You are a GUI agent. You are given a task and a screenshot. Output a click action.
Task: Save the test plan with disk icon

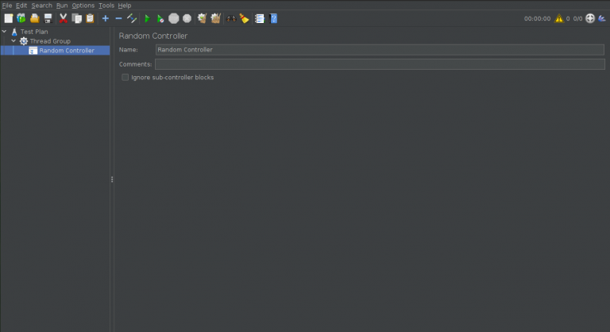(48, 18)
